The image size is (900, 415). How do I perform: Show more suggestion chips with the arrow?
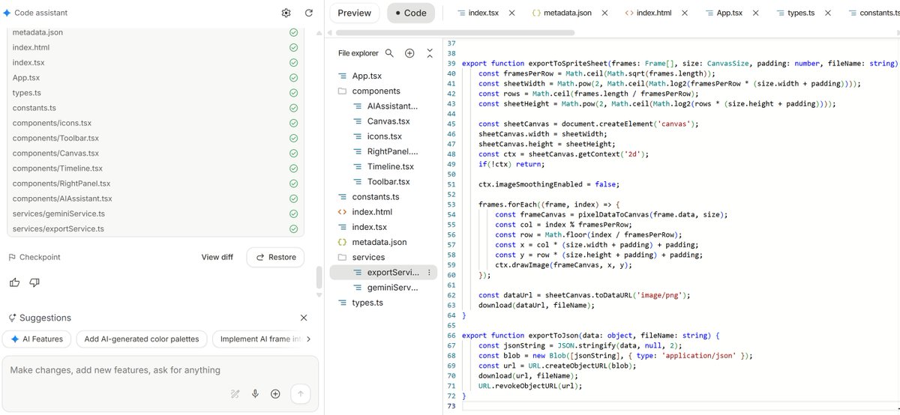point(307,339)
